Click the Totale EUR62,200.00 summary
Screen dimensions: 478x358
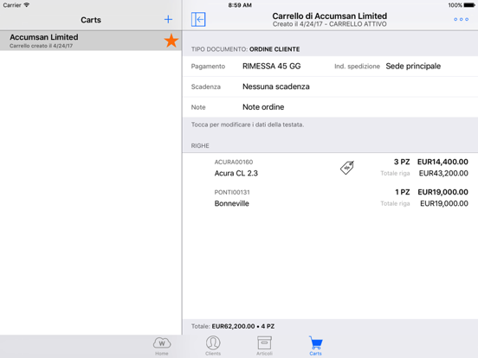pos(233,326)
